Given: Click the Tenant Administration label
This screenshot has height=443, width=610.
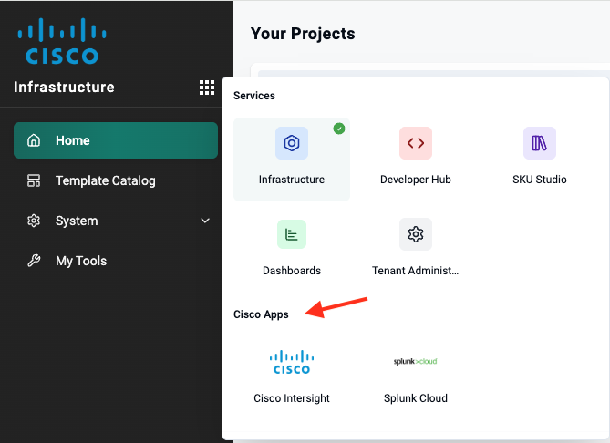Looking at the screenshot, I should 416,271.
